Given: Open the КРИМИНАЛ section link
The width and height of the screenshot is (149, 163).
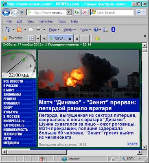Looking at the screenshot, I should point(11,103).
